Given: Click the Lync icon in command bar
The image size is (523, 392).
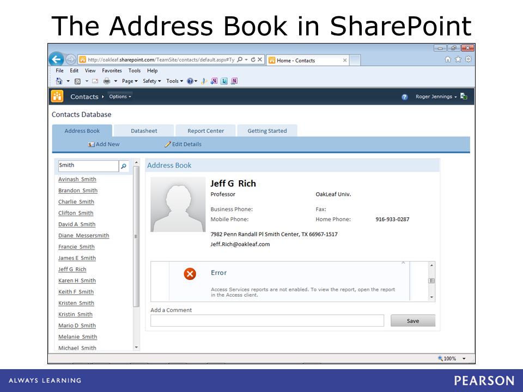Looking at the screenshot, I should (224, 81).
